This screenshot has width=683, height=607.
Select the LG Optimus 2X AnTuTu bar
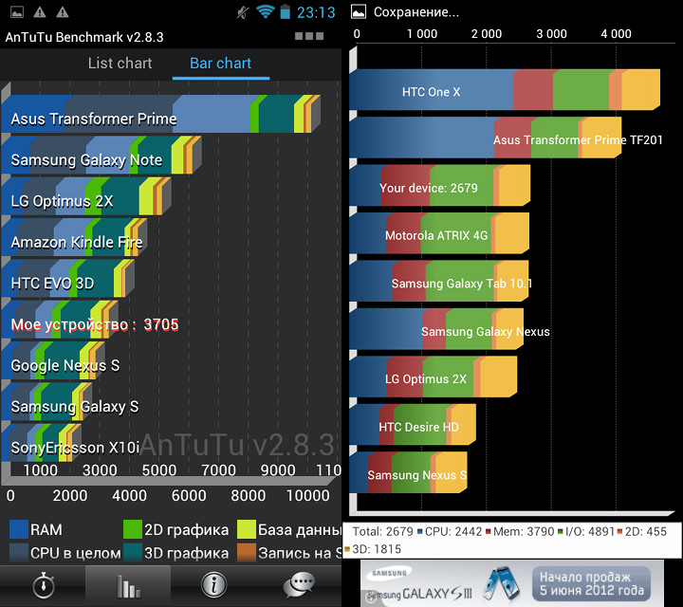(85, 196)
